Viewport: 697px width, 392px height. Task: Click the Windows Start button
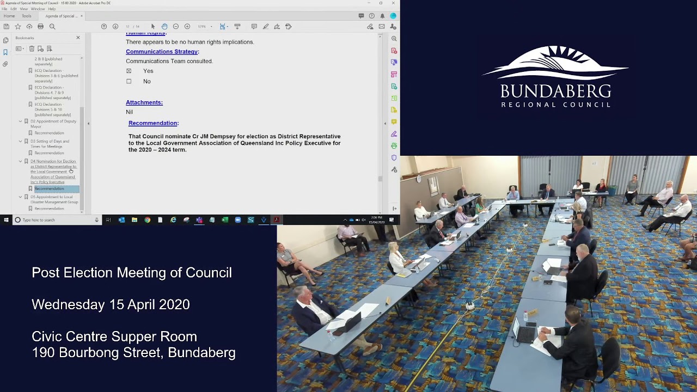[x=6, y=220]
